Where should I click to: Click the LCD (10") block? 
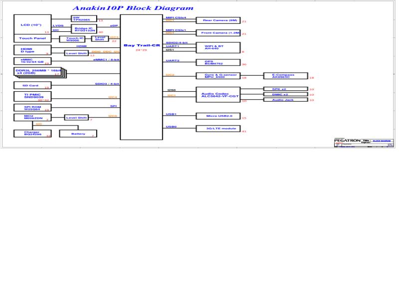point(32,24)
